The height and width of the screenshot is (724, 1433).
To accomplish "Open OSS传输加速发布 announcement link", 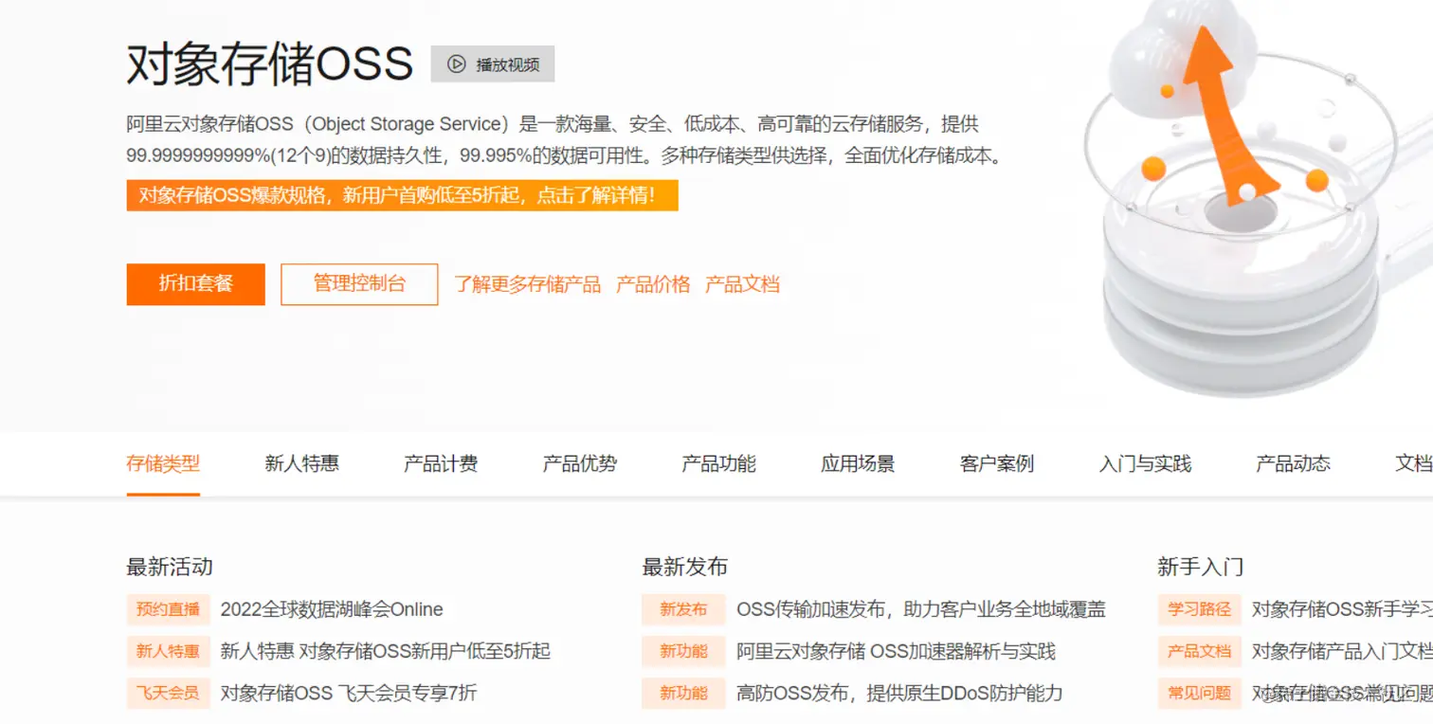I will click(920, 609).
